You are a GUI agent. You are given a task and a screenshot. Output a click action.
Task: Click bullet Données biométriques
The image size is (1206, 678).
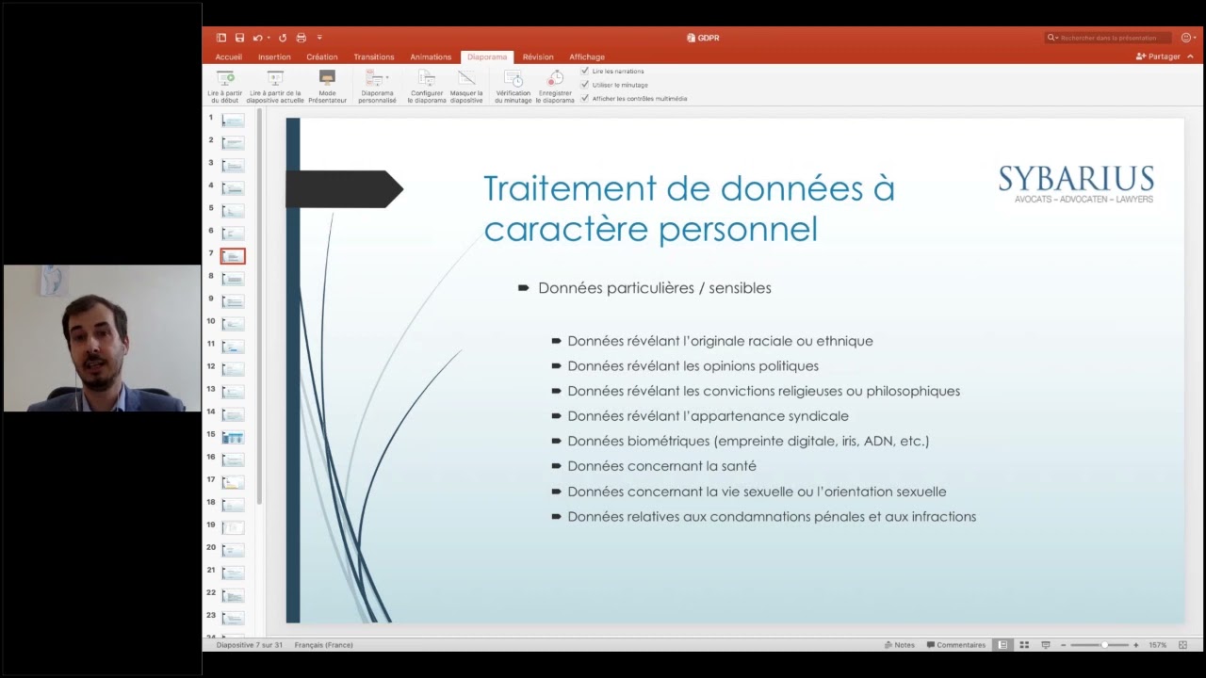(x=748, y=441)
